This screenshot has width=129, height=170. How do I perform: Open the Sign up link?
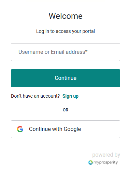click(70, 96)
